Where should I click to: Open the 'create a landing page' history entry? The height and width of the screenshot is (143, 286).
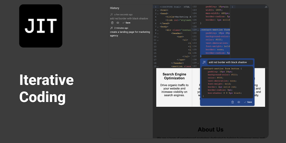pyautogui.click(x=130, y=34)
